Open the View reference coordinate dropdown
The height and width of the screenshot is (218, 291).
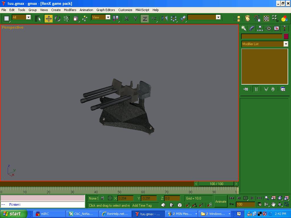point(108,17)
